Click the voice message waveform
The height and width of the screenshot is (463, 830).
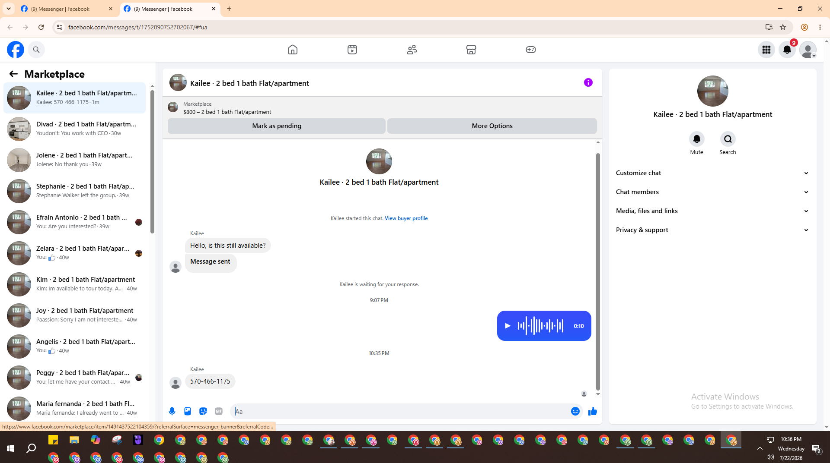tap(540, 326)
